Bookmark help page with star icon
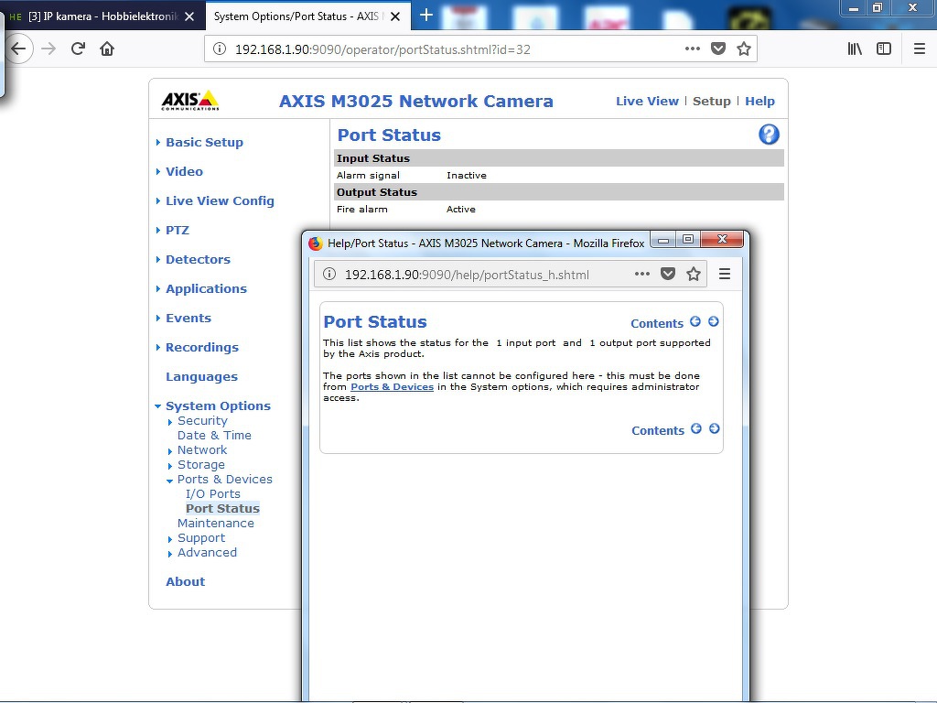Screen dimensions: 937x703 click(694, 274)
